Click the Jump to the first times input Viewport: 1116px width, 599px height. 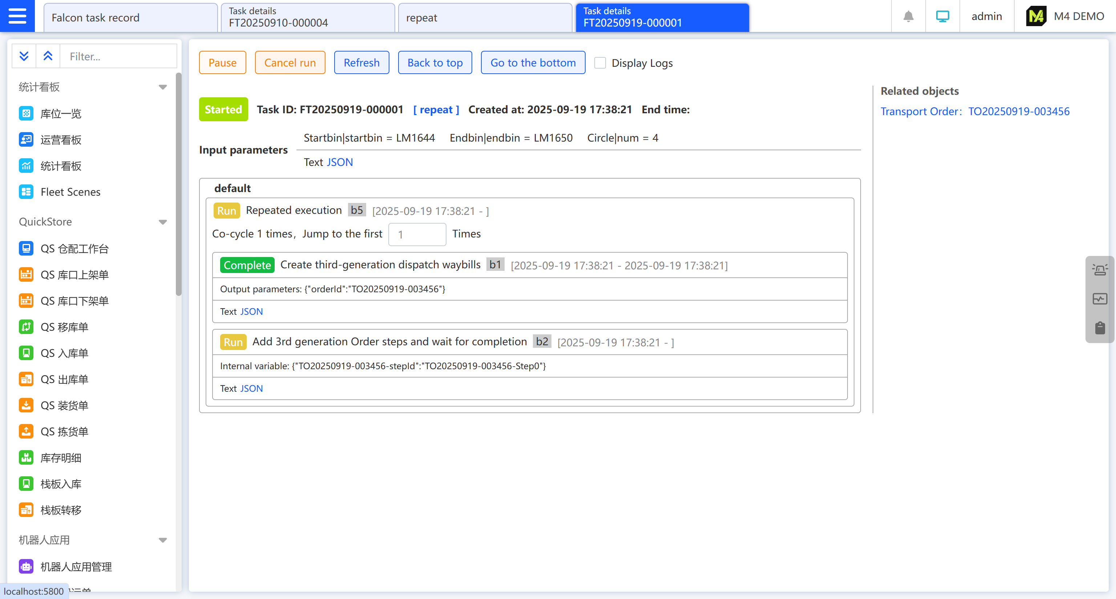(x=417, y=235)
